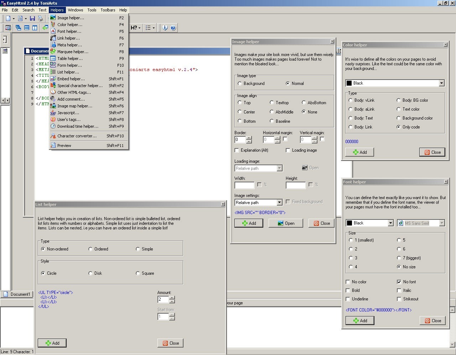The width and height of the screenshot is (456, 355).
Task: Choose Character converter menu item
Action: (x=89, y=136)
